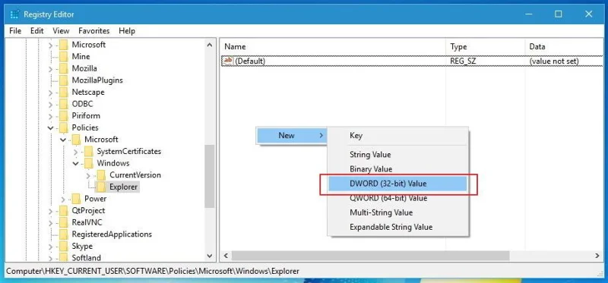
Task: Expand the Piriform key
Action: [50, 116]
